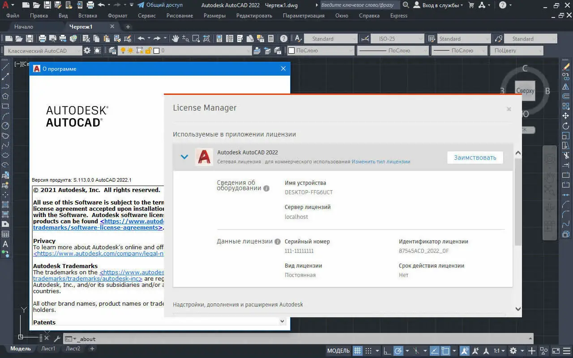Open the Классический AutoCAD workspace dropdown
Image resolution: width=573 pixels, height=358 pixels.
(x=79, y=51)
